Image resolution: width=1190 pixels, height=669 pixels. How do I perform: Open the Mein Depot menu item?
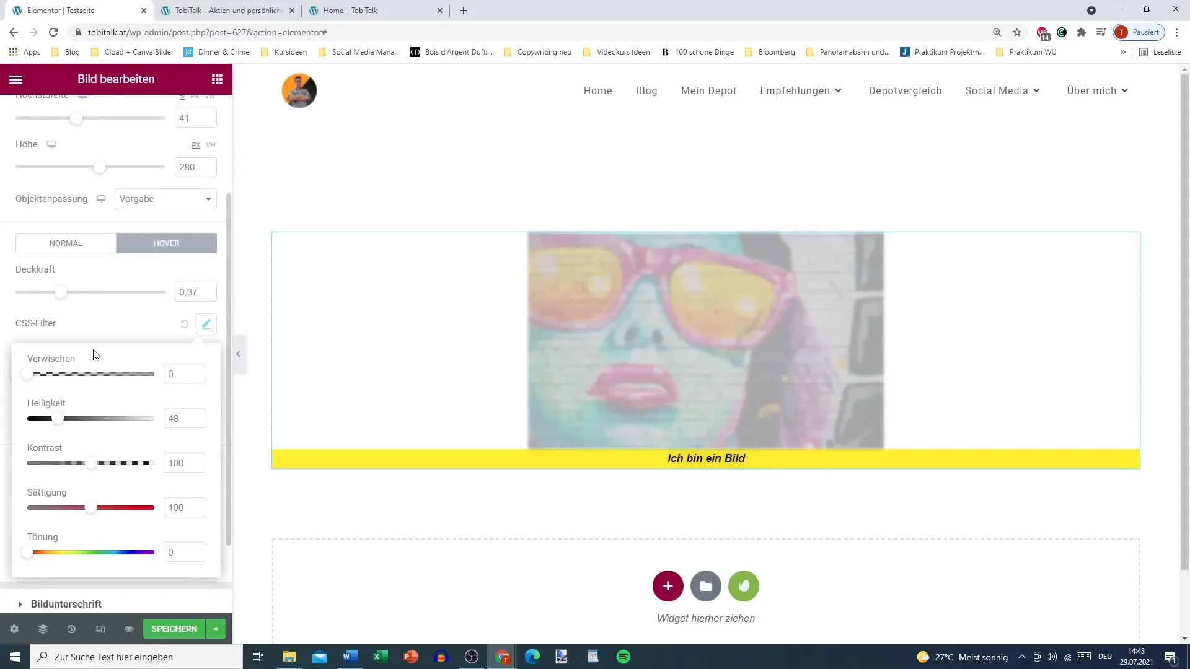pyautogui.click(x=708, y=90)
